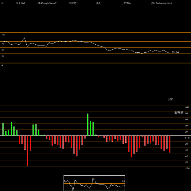Viewport: 191px width, 191px height.
Task: Click the MR axis label -40
Action: pyautogui.click(x=186, y=150)
